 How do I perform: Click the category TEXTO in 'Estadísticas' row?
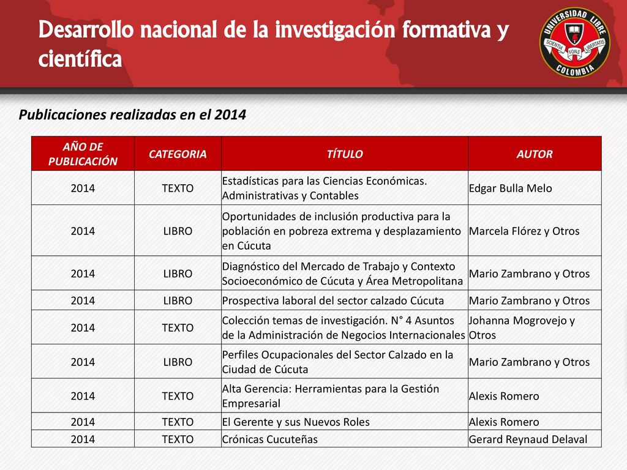[x=178, y=188]
